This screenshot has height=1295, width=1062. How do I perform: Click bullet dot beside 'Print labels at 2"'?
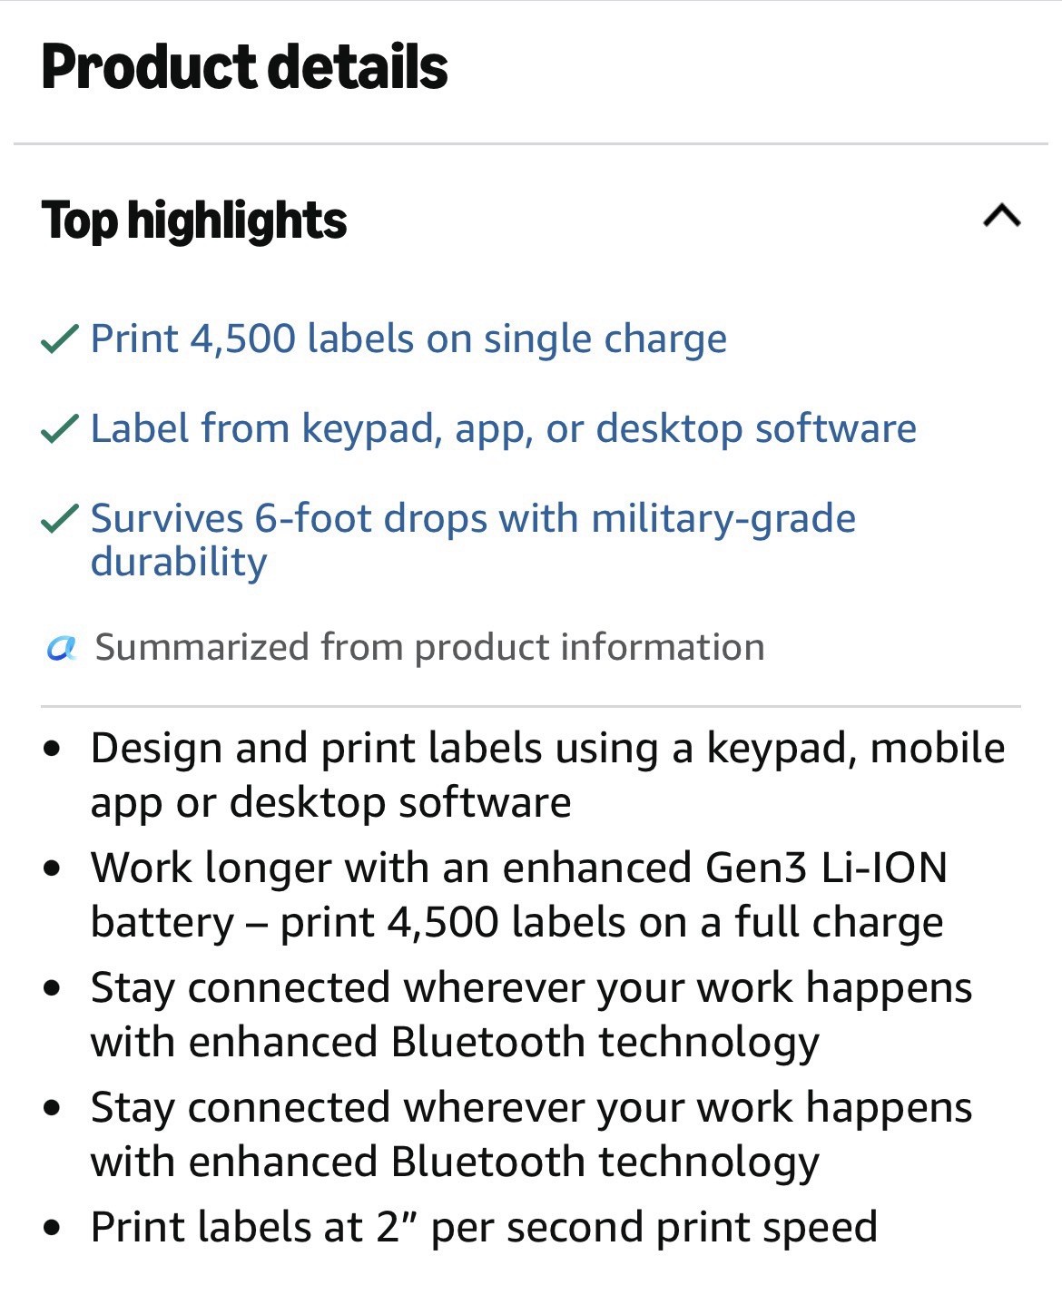pos(53,1229)
